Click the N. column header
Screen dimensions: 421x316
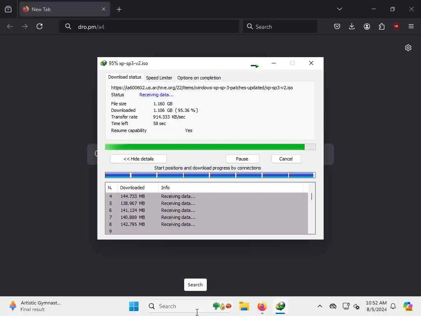111,188
